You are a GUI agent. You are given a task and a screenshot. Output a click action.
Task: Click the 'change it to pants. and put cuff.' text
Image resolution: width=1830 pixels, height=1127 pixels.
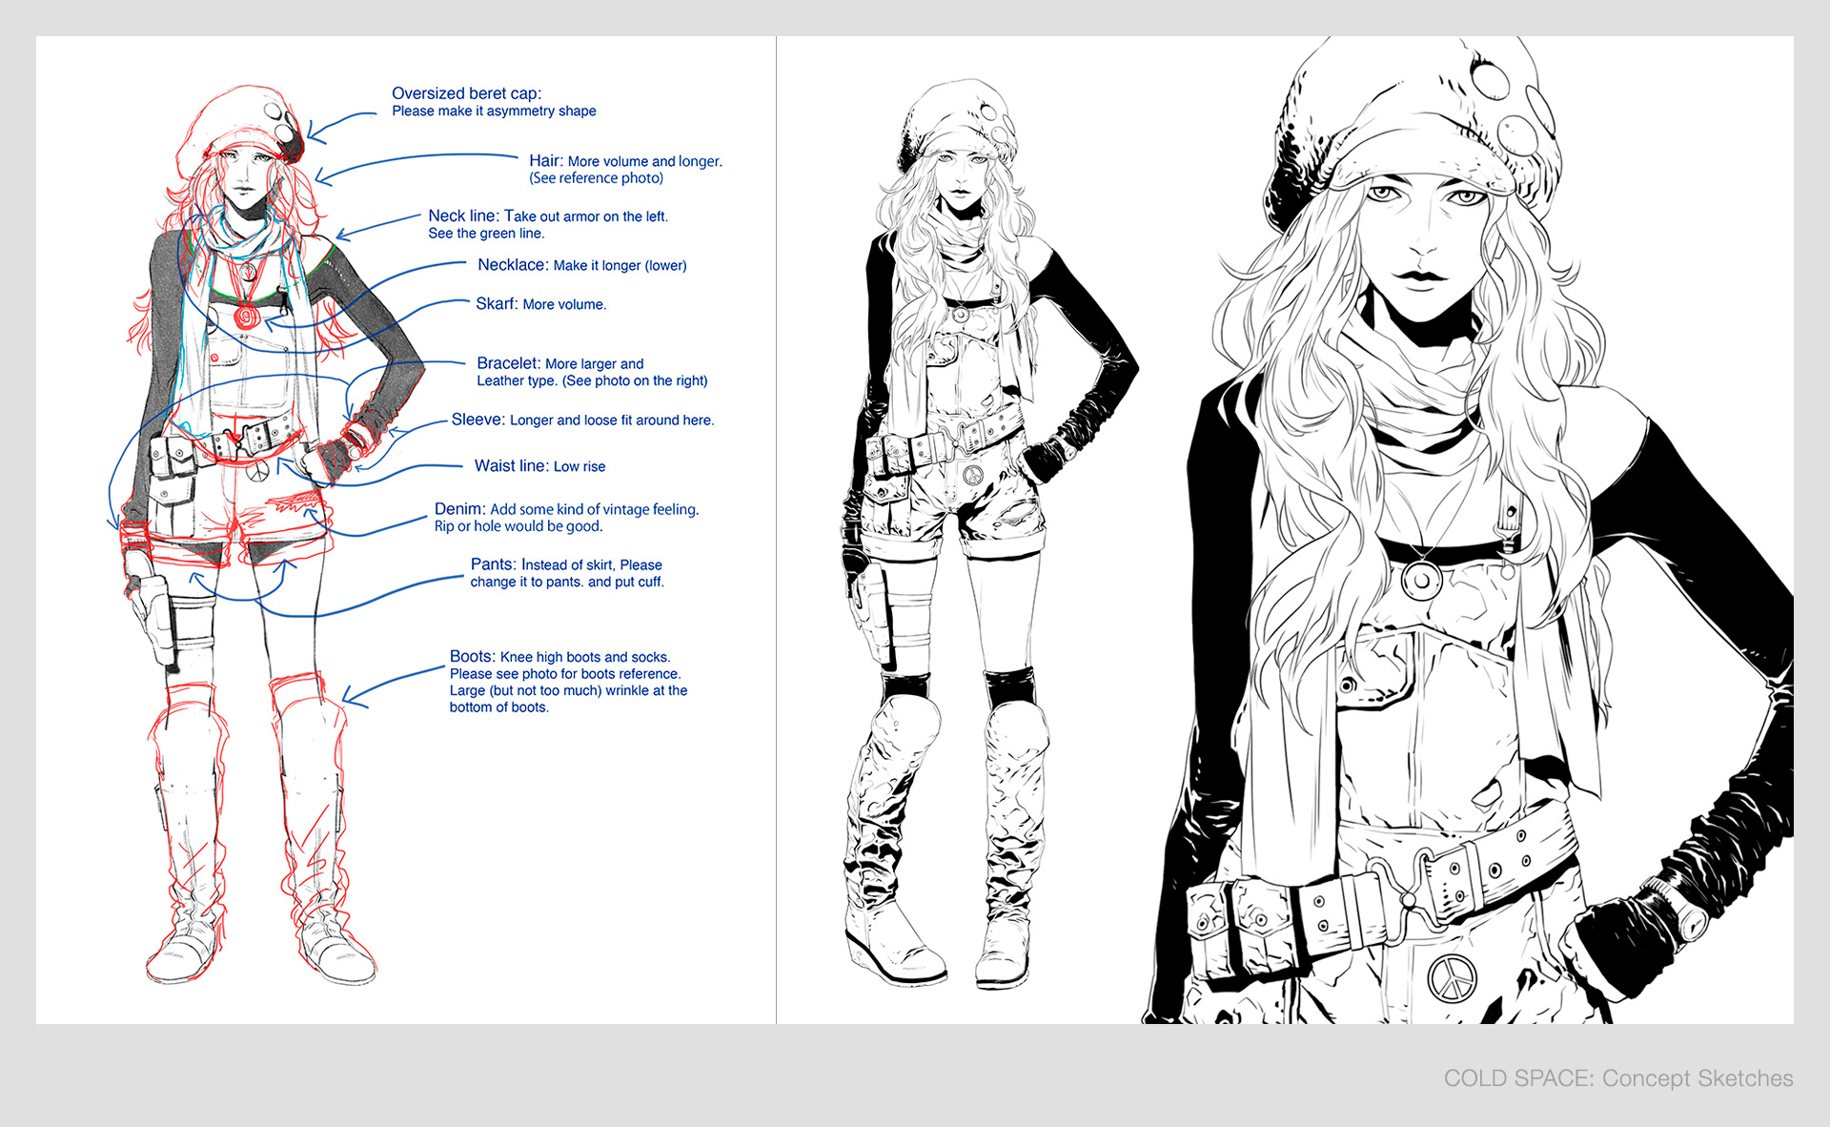[566, 583]
